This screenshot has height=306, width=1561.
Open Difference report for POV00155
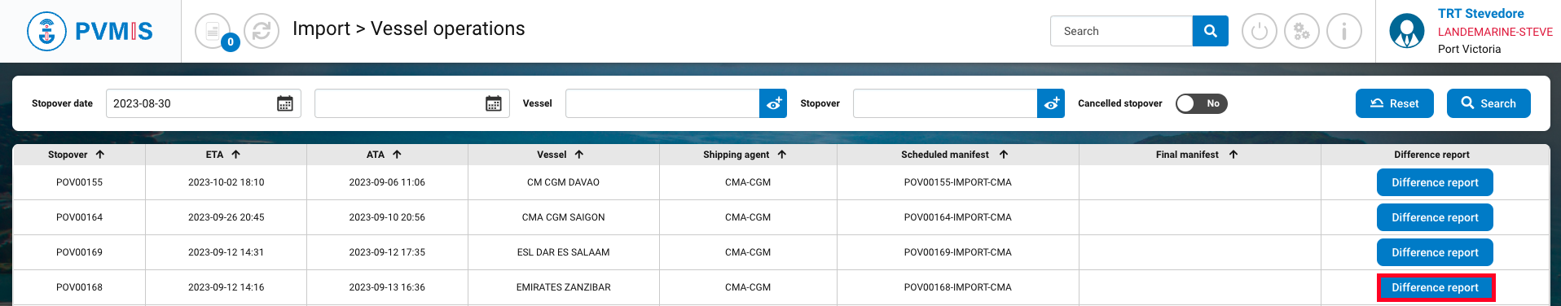(x=1435, y=182)
